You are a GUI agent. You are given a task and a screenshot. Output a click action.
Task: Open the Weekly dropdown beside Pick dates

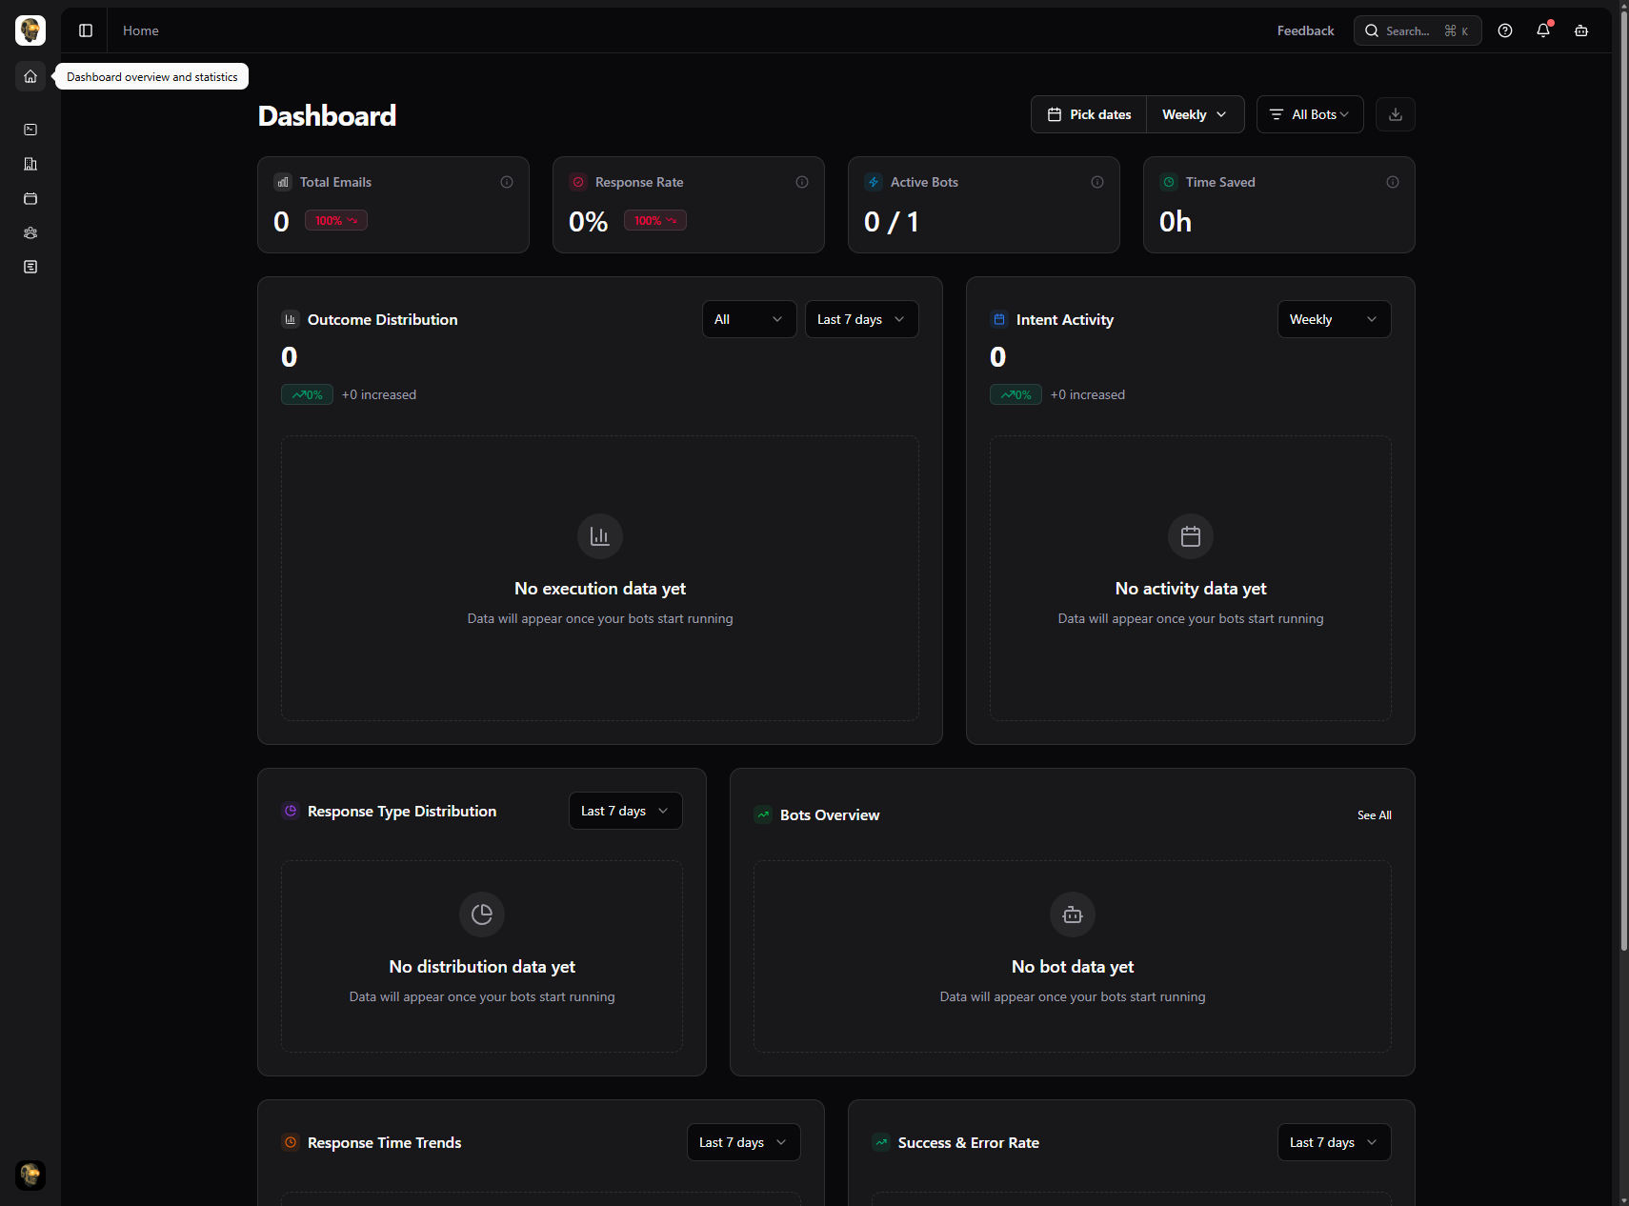(x=1195, y=114)
